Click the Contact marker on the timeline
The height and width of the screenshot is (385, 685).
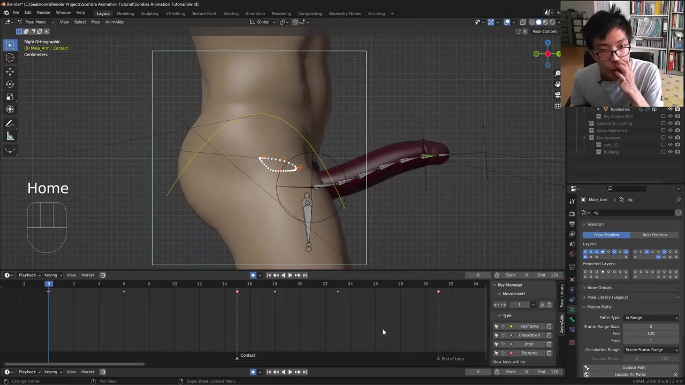[x=237, y=356]
